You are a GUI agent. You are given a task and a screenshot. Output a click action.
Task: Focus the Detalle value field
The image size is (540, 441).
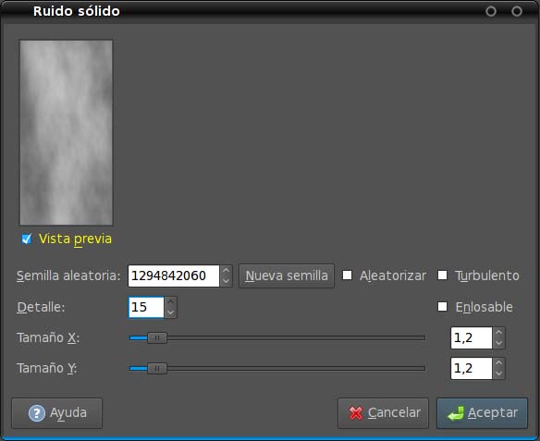[146, 307]
